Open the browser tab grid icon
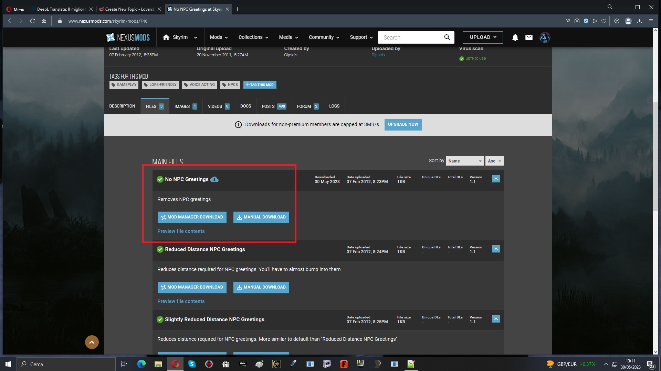 [44, 21]
